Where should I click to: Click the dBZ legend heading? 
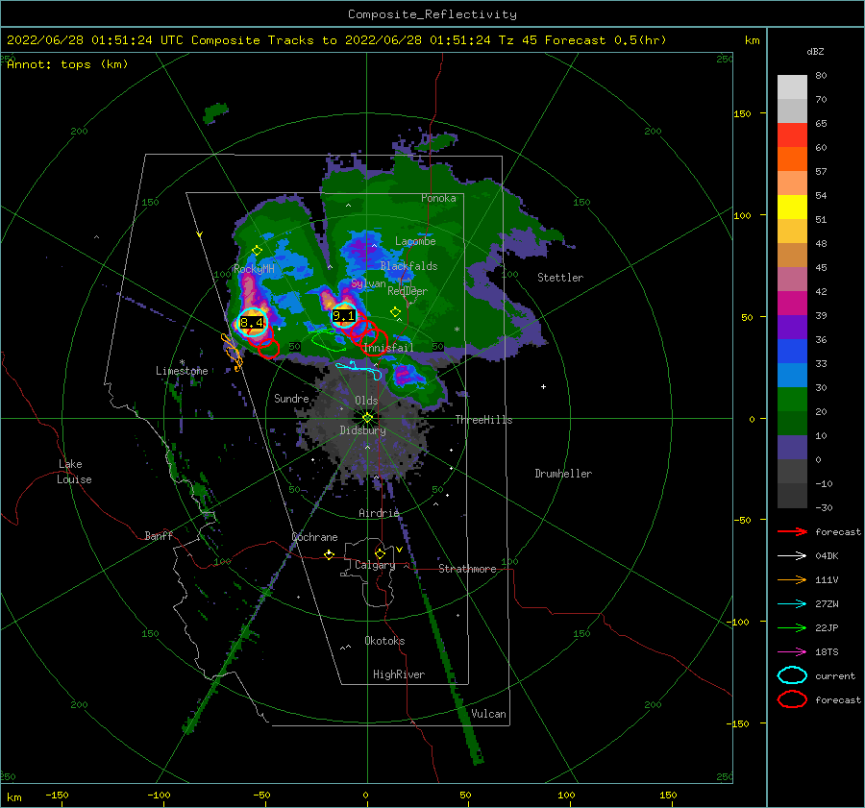tap(815, 52)
